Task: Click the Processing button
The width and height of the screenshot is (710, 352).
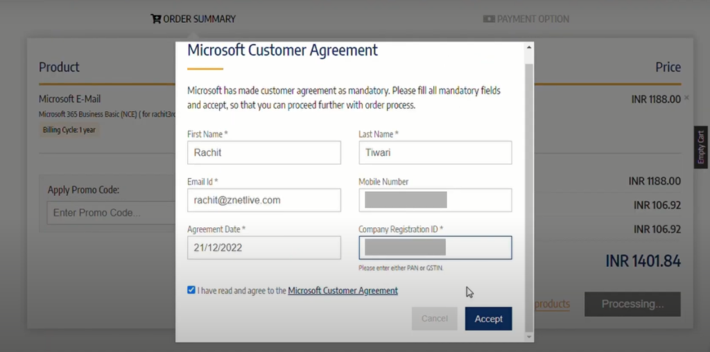Action: pos(632,304)
